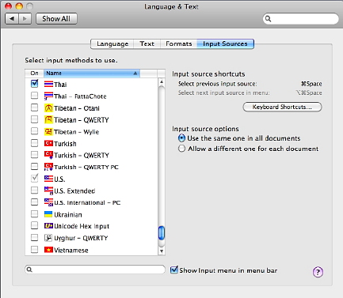Screen dimensions: 343x298
Task: Click the Unicode Hex Input icon
Action: click(x=48, y=226)
